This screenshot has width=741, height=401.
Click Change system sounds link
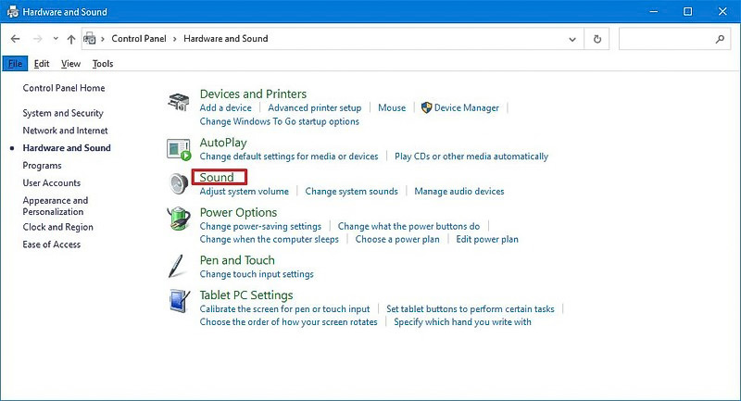click(x=351, y=192)
